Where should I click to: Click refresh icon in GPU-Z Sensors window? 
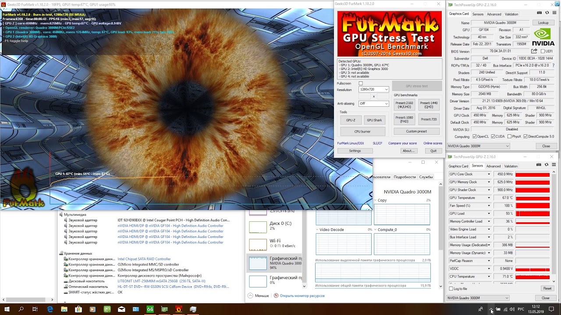click(x=546, y=164)
